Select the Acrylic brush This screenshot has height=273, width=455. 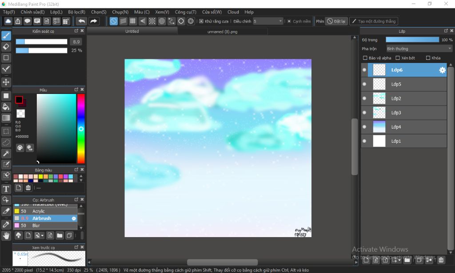(x=45, y=211)
